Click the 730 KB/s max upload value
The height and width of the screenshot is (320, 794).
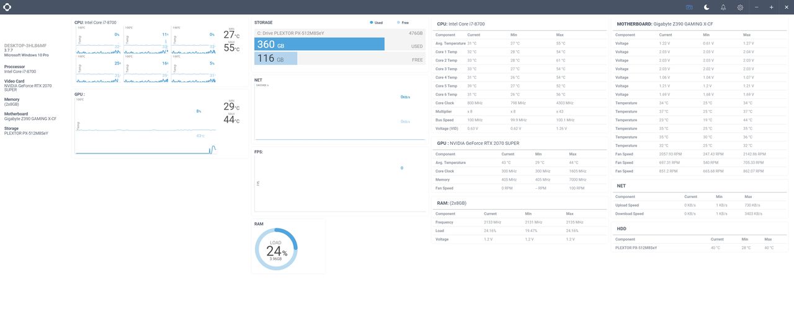coord(752,205)
